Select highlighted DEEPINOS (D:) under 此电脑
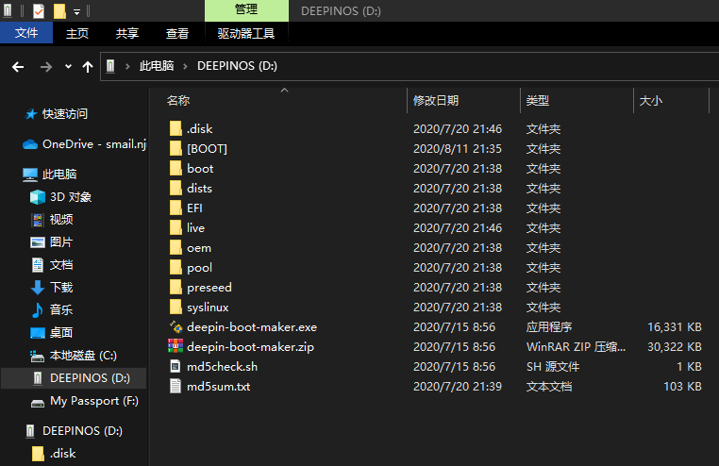Screen dimensions: 719x466 (x=74, y=378)
